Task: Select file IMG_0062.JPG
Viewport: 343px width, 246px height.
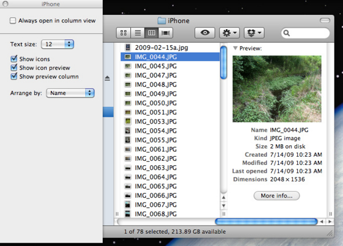Action: [170, 158]
